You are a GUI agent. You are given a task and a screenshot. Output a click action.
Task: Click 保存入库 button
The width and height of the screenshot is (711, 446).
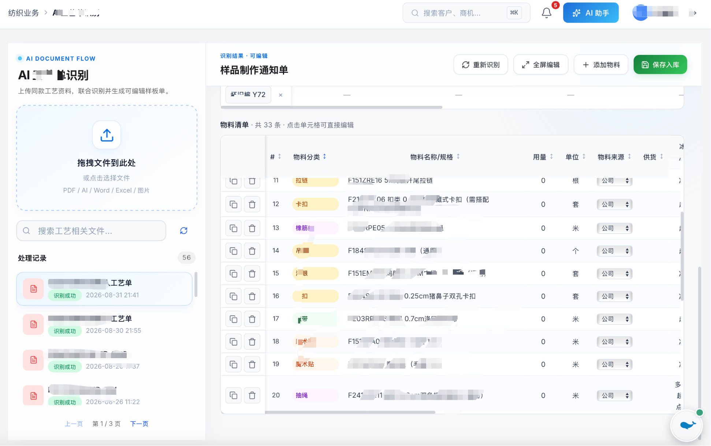pos(660,65)
